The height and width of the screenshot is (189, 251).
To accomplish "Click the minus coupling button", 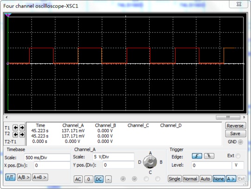I will point(108,179).
